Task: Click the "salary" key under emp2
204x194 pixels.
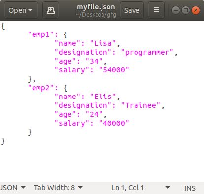Action: click(72, 123)
